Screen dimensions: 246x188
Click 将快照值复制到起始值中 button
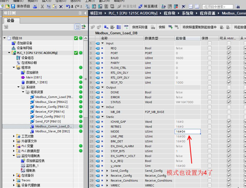pyautogui.click(x=199, y=27)
